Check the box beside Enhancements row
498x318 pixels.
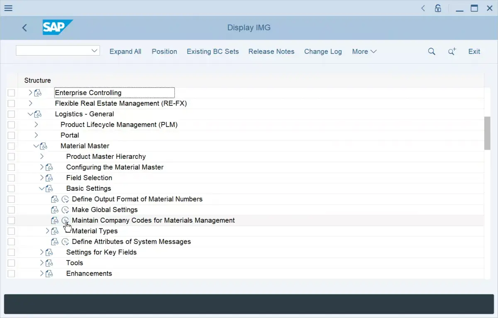pos(11,274)
